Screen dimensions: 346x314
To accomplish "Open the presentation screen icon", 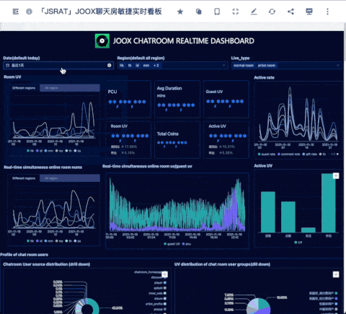I will (309, 12).
